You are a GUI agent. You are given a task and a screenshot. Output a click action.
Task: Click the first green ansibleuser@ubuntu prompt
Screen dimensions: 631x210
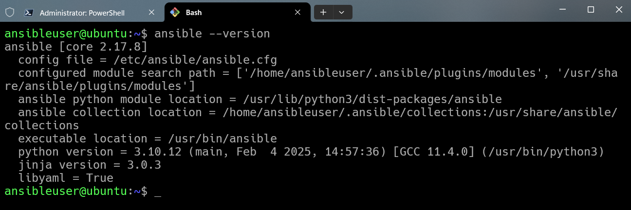[x=66, y=34]
